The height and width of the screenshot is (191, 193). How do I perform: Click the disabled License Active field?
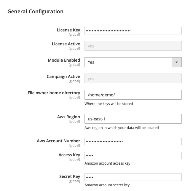(x=133, y=46)
